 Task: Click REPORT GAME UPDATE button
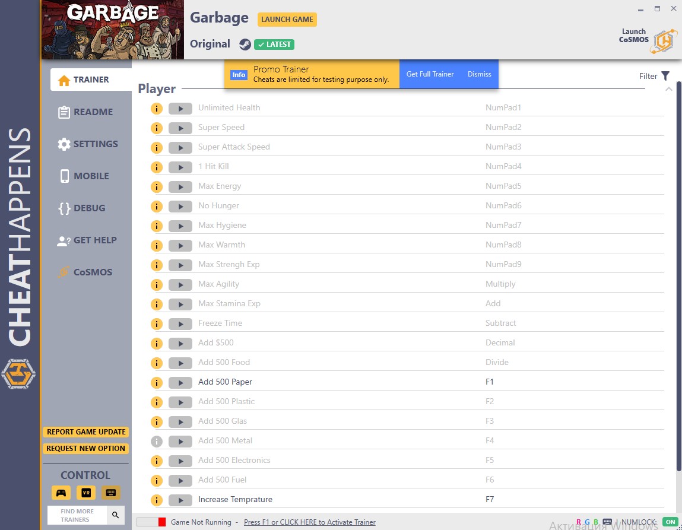[86, 431]
